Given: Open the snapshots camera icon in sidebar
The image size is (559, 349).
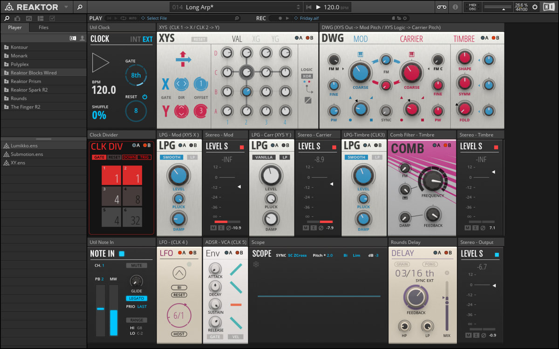Looking at the screenshot, I should coord(17,18).
